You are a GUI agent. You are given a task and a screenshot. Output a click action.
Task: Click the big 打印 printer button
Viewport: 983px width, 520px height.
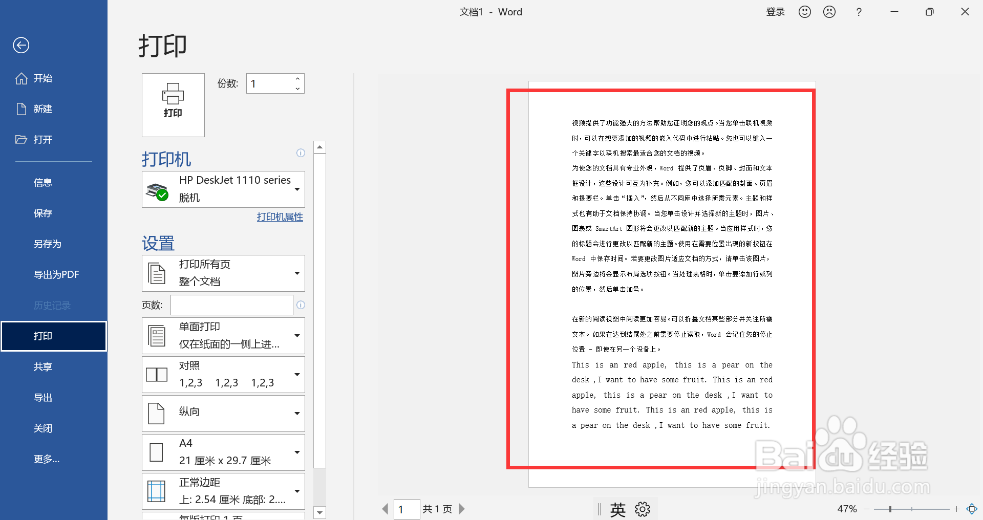(x=173, y=105)
